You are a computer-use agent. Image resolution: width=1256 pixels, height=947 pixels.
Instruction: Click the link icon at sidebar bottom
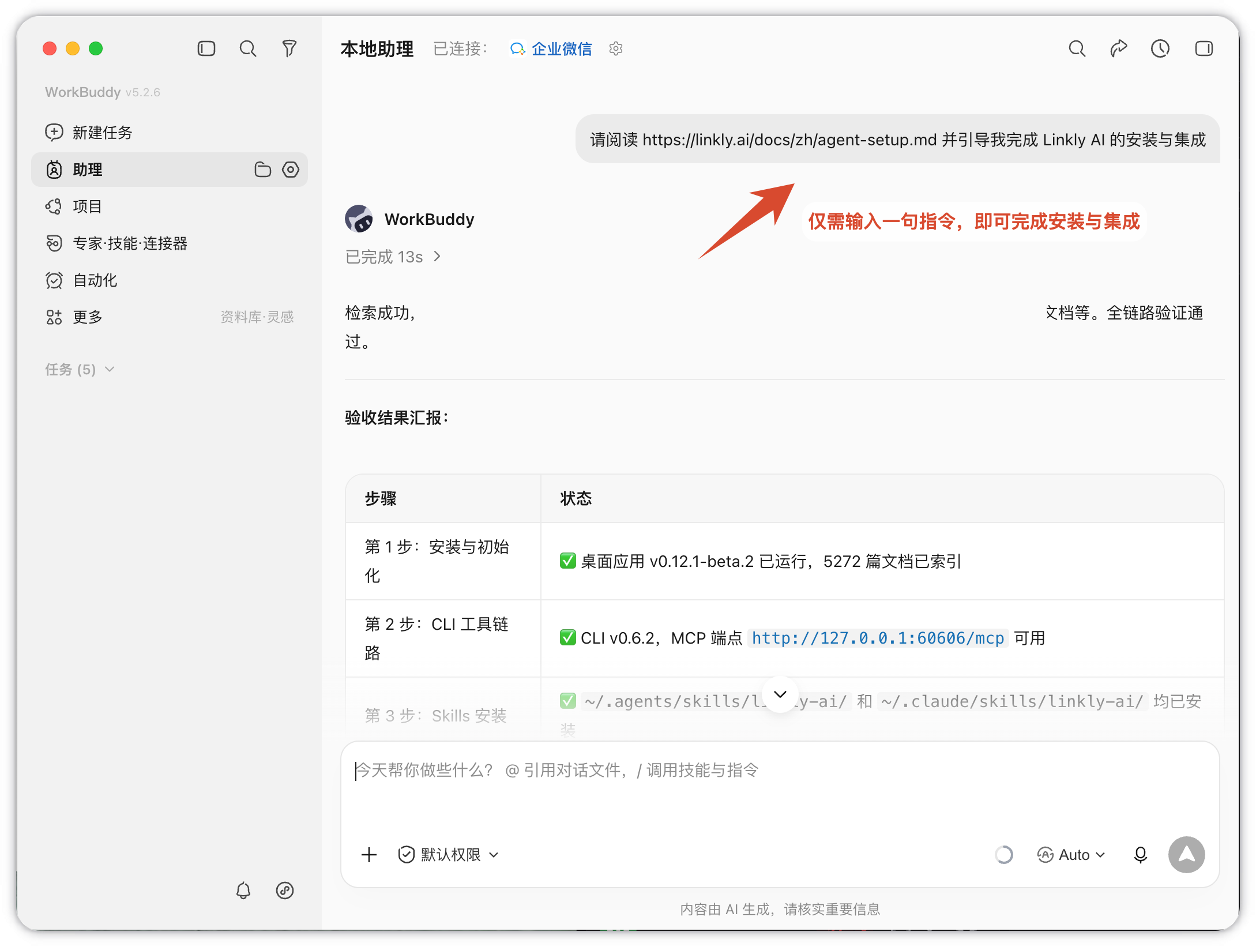click(x=285, y=890)
